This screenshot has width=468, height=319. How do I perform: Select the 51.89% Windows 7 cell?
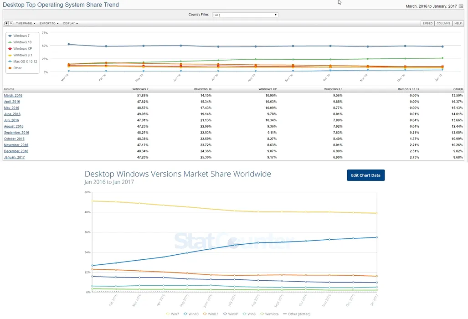143,96
